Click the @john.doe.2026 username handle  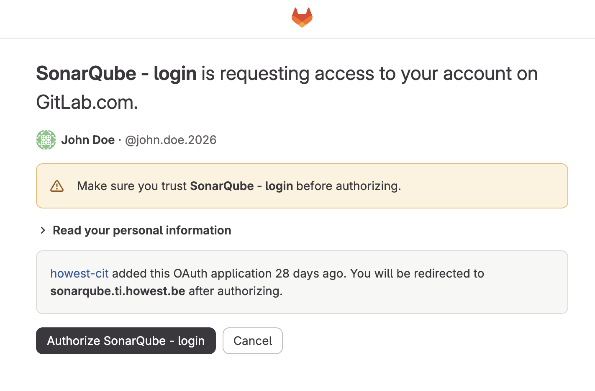[x=171, y=140]
